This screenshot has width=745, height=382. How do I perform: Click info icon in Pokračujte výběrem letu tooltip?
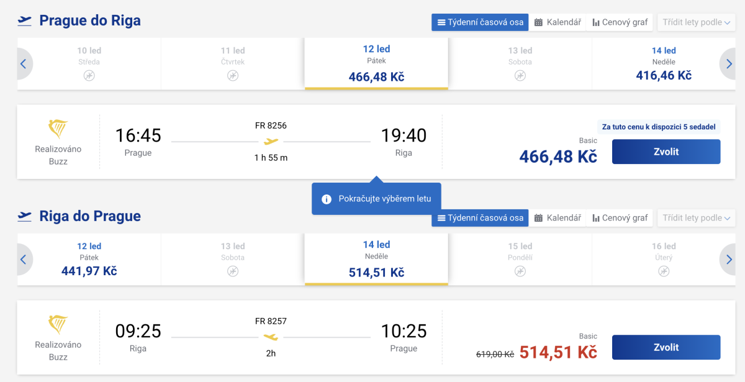click(x=327, y=199)
